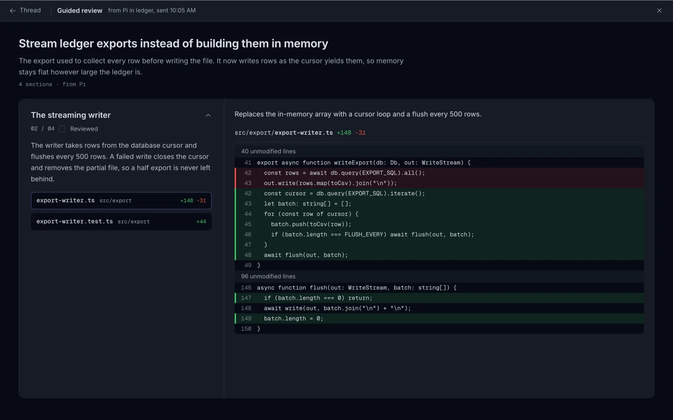
Task: Click the summary 'Replaces the in-memory array...'
Action: click(358, 114)
